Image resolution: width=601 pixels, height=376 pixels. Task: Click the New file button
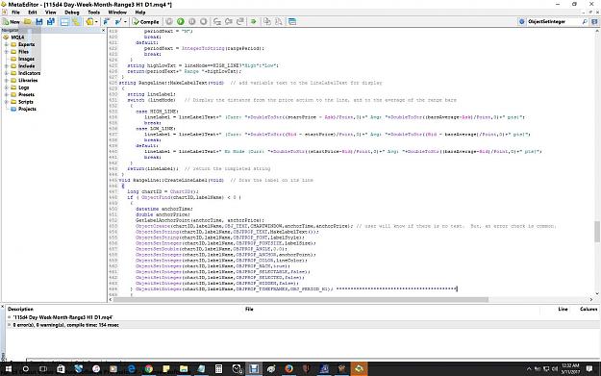(x=11, y=22)
